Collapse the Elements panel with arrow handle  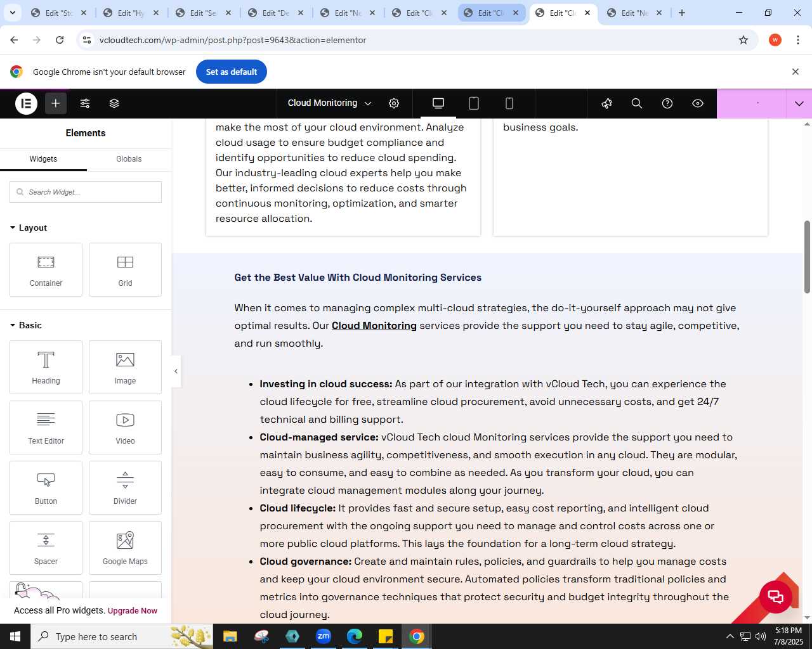176,371
